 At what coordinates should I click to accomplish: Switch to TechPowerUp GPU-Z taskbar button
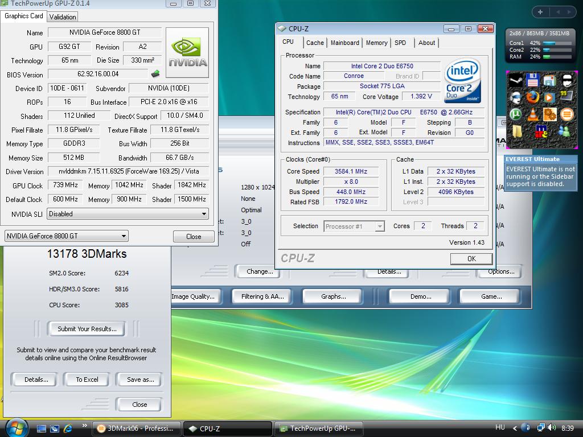tap(319, 428)
